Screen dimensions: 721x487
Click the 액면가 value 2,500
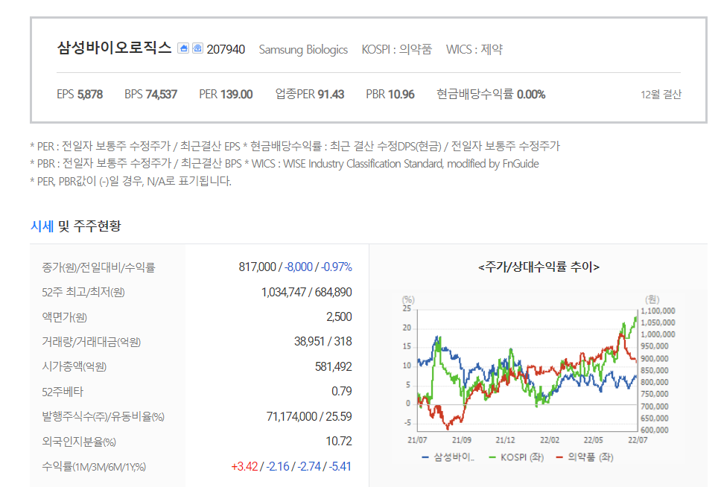(x=339, y=317)
